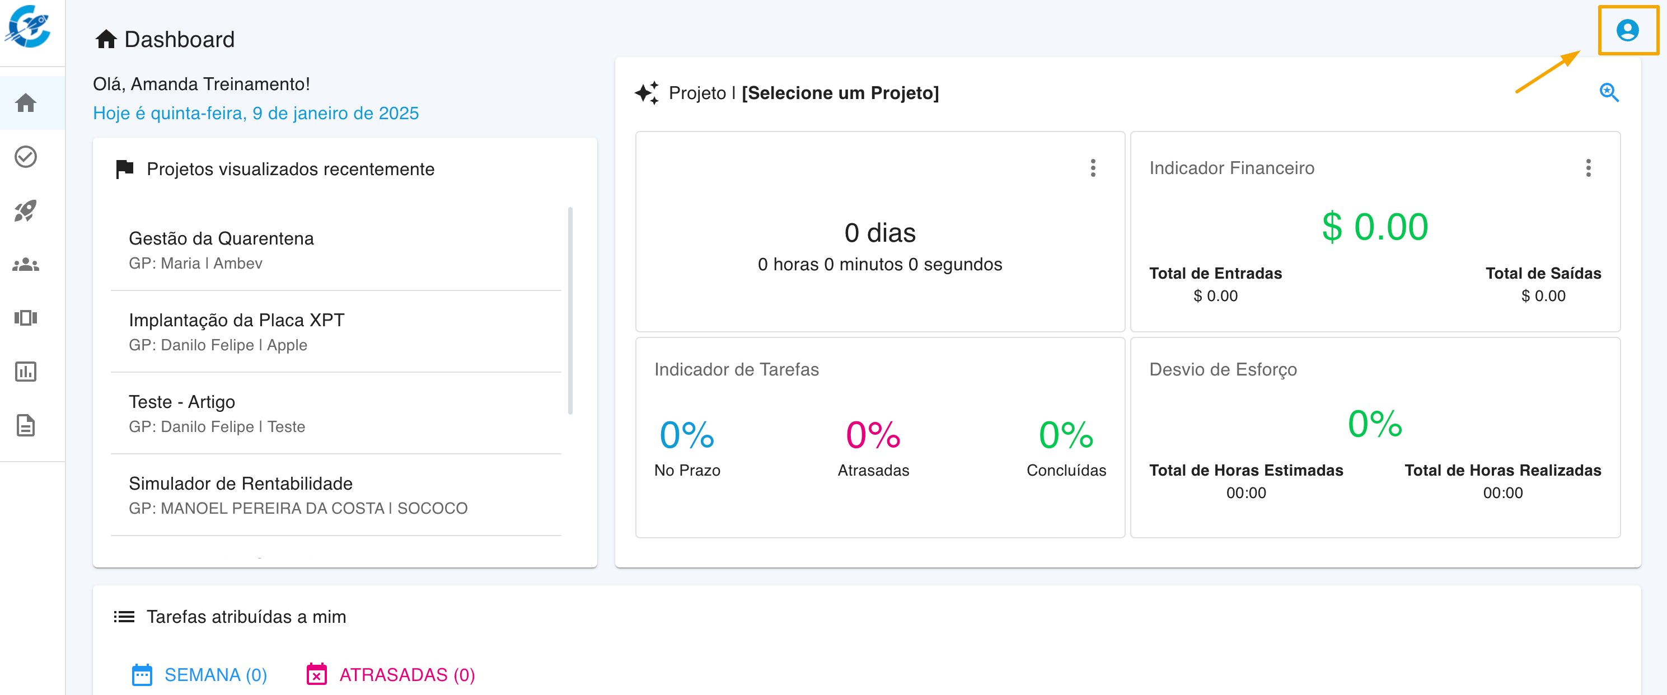Open options menu on days countdown card
The width and height of the screenshot is (1667, 695).
1092,168
